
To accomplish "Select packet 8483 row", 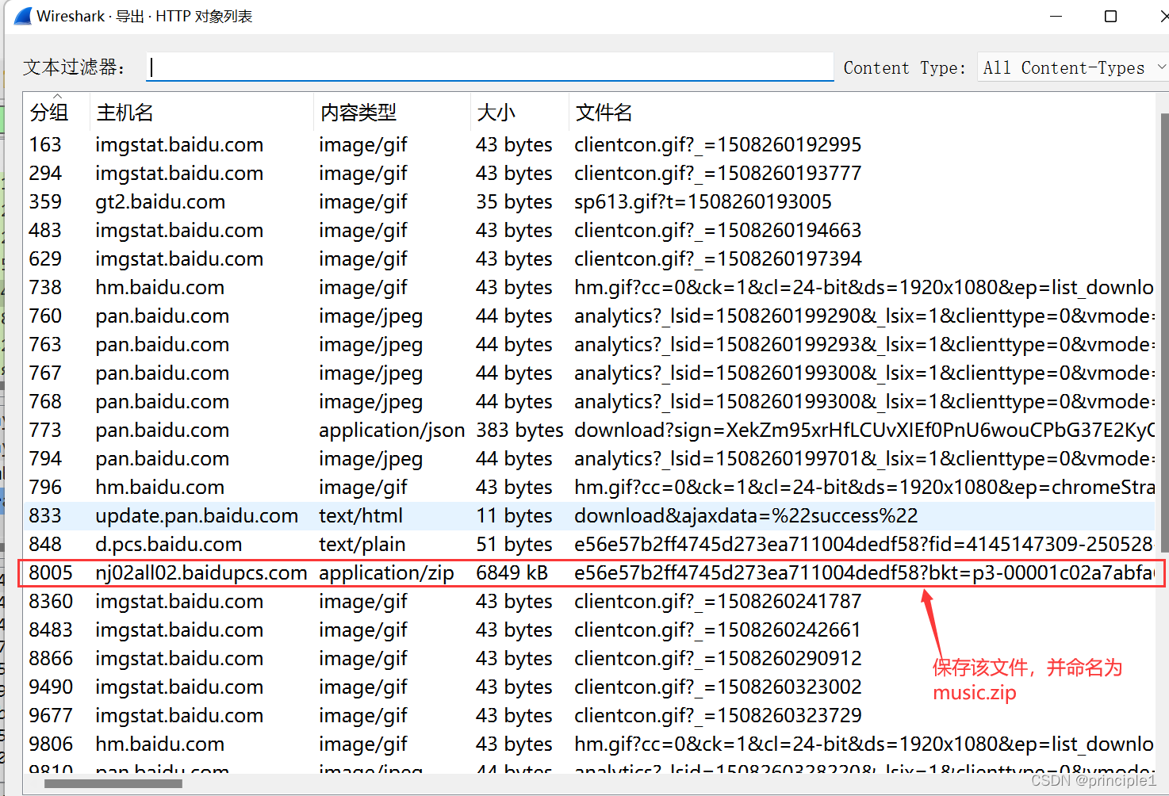I will click(x=589, y=630).
